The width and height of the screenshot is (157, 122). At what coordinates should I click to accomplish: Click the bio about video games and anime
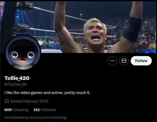(47, 93)
